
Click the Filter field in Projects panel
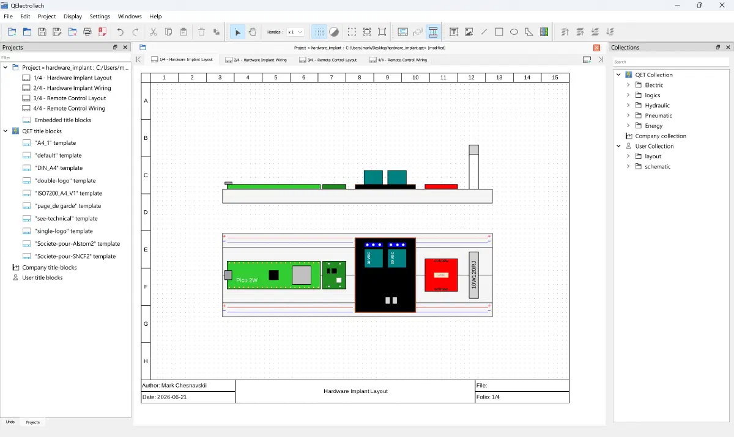click(65, 57)
